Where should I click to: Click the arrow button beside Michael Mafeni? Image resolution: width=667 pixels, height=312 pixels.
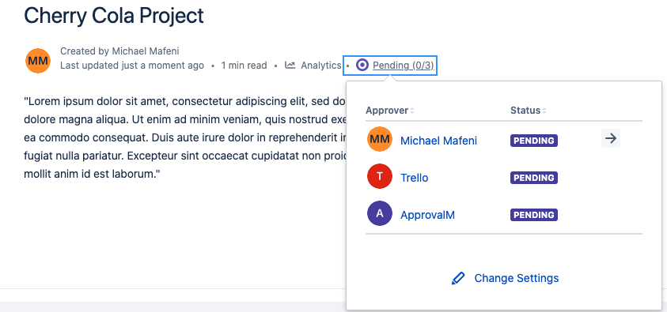(x=610, y=139)
